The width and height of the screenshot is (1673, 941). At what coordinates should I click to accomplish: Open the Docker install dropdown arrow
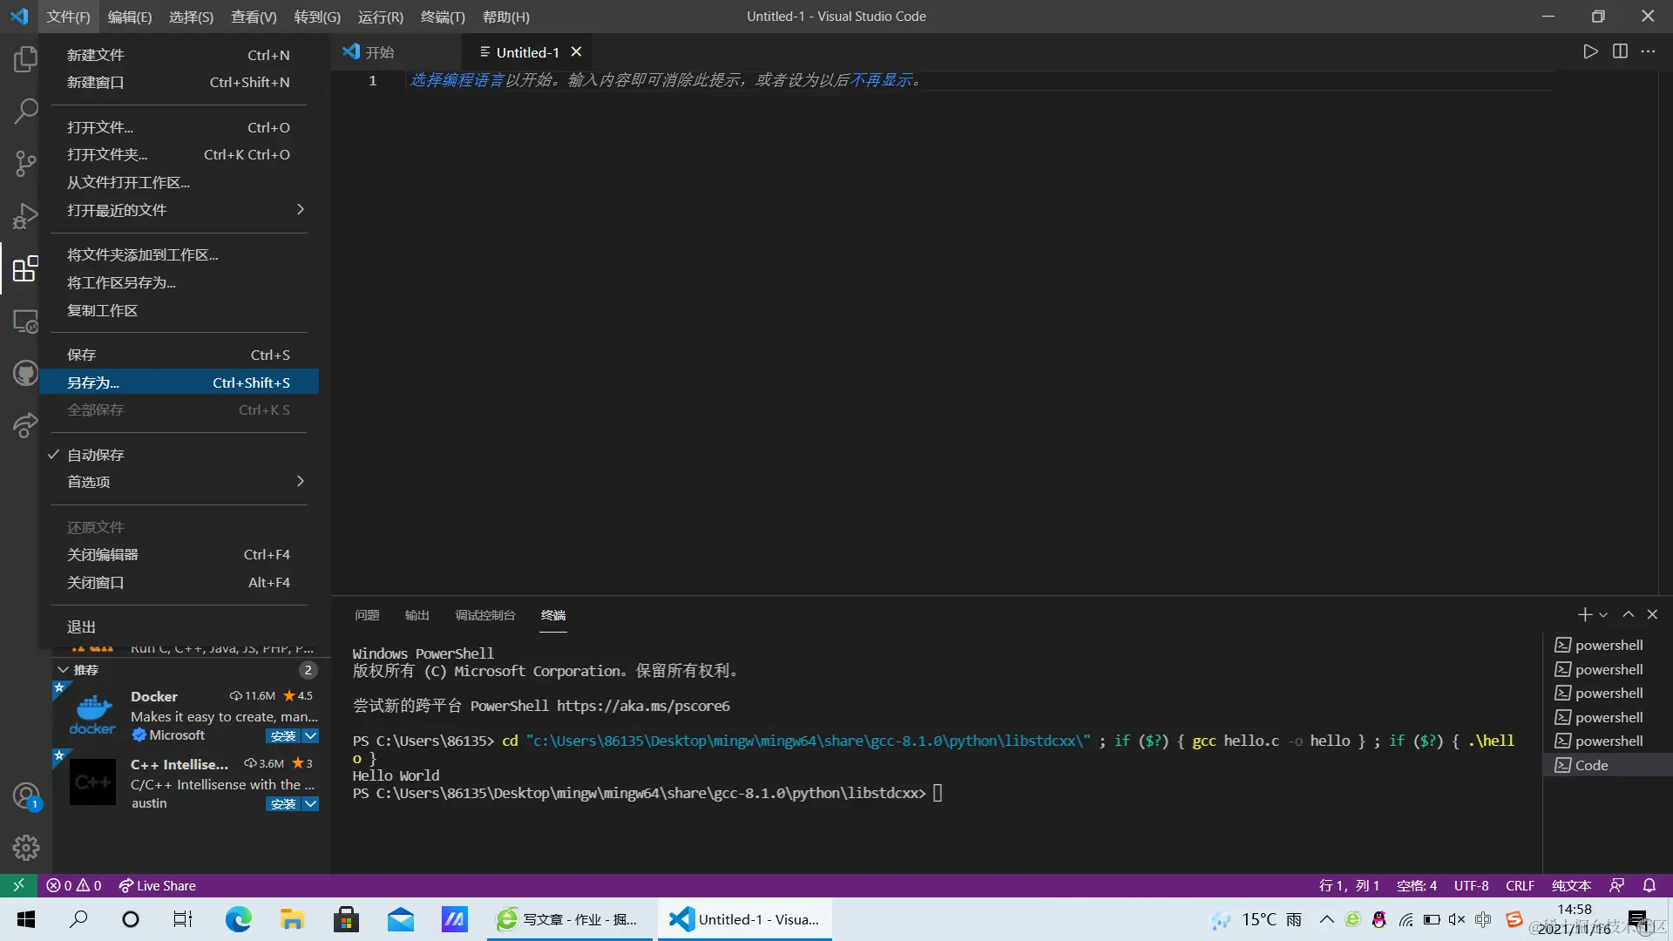310,736
